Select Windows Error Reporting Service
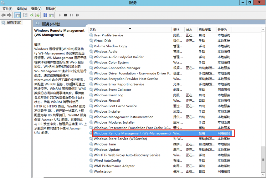The image size is (266, 178). (160, 84)
